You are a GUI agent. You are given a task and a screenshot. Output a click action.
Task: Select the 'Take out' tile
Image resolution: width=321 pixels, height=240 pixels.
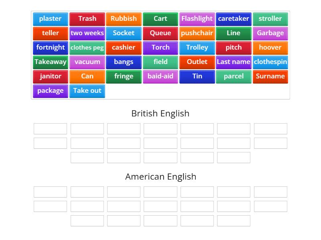point(87,91)
